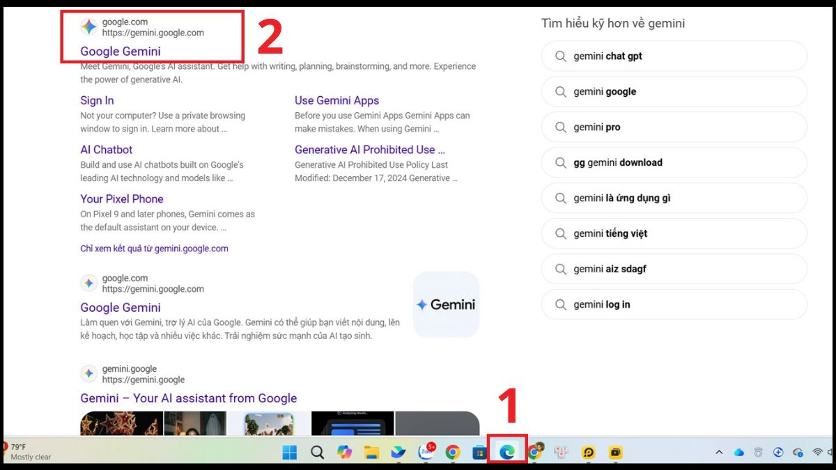Click 'https://gemini.google' URL text
The width and height of the screenshot is (836, 470).
coord(144,379)
